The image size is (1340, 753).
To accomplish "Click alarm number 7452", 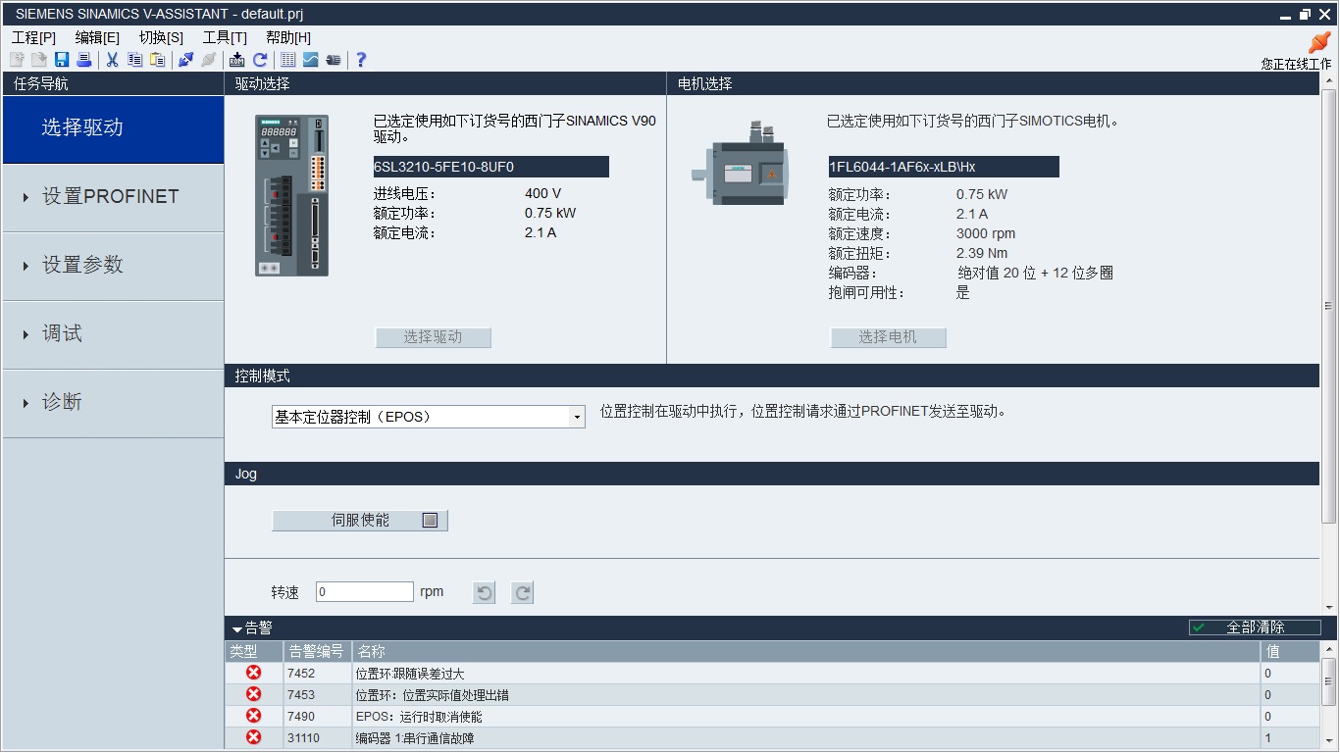I will point(301,674).
